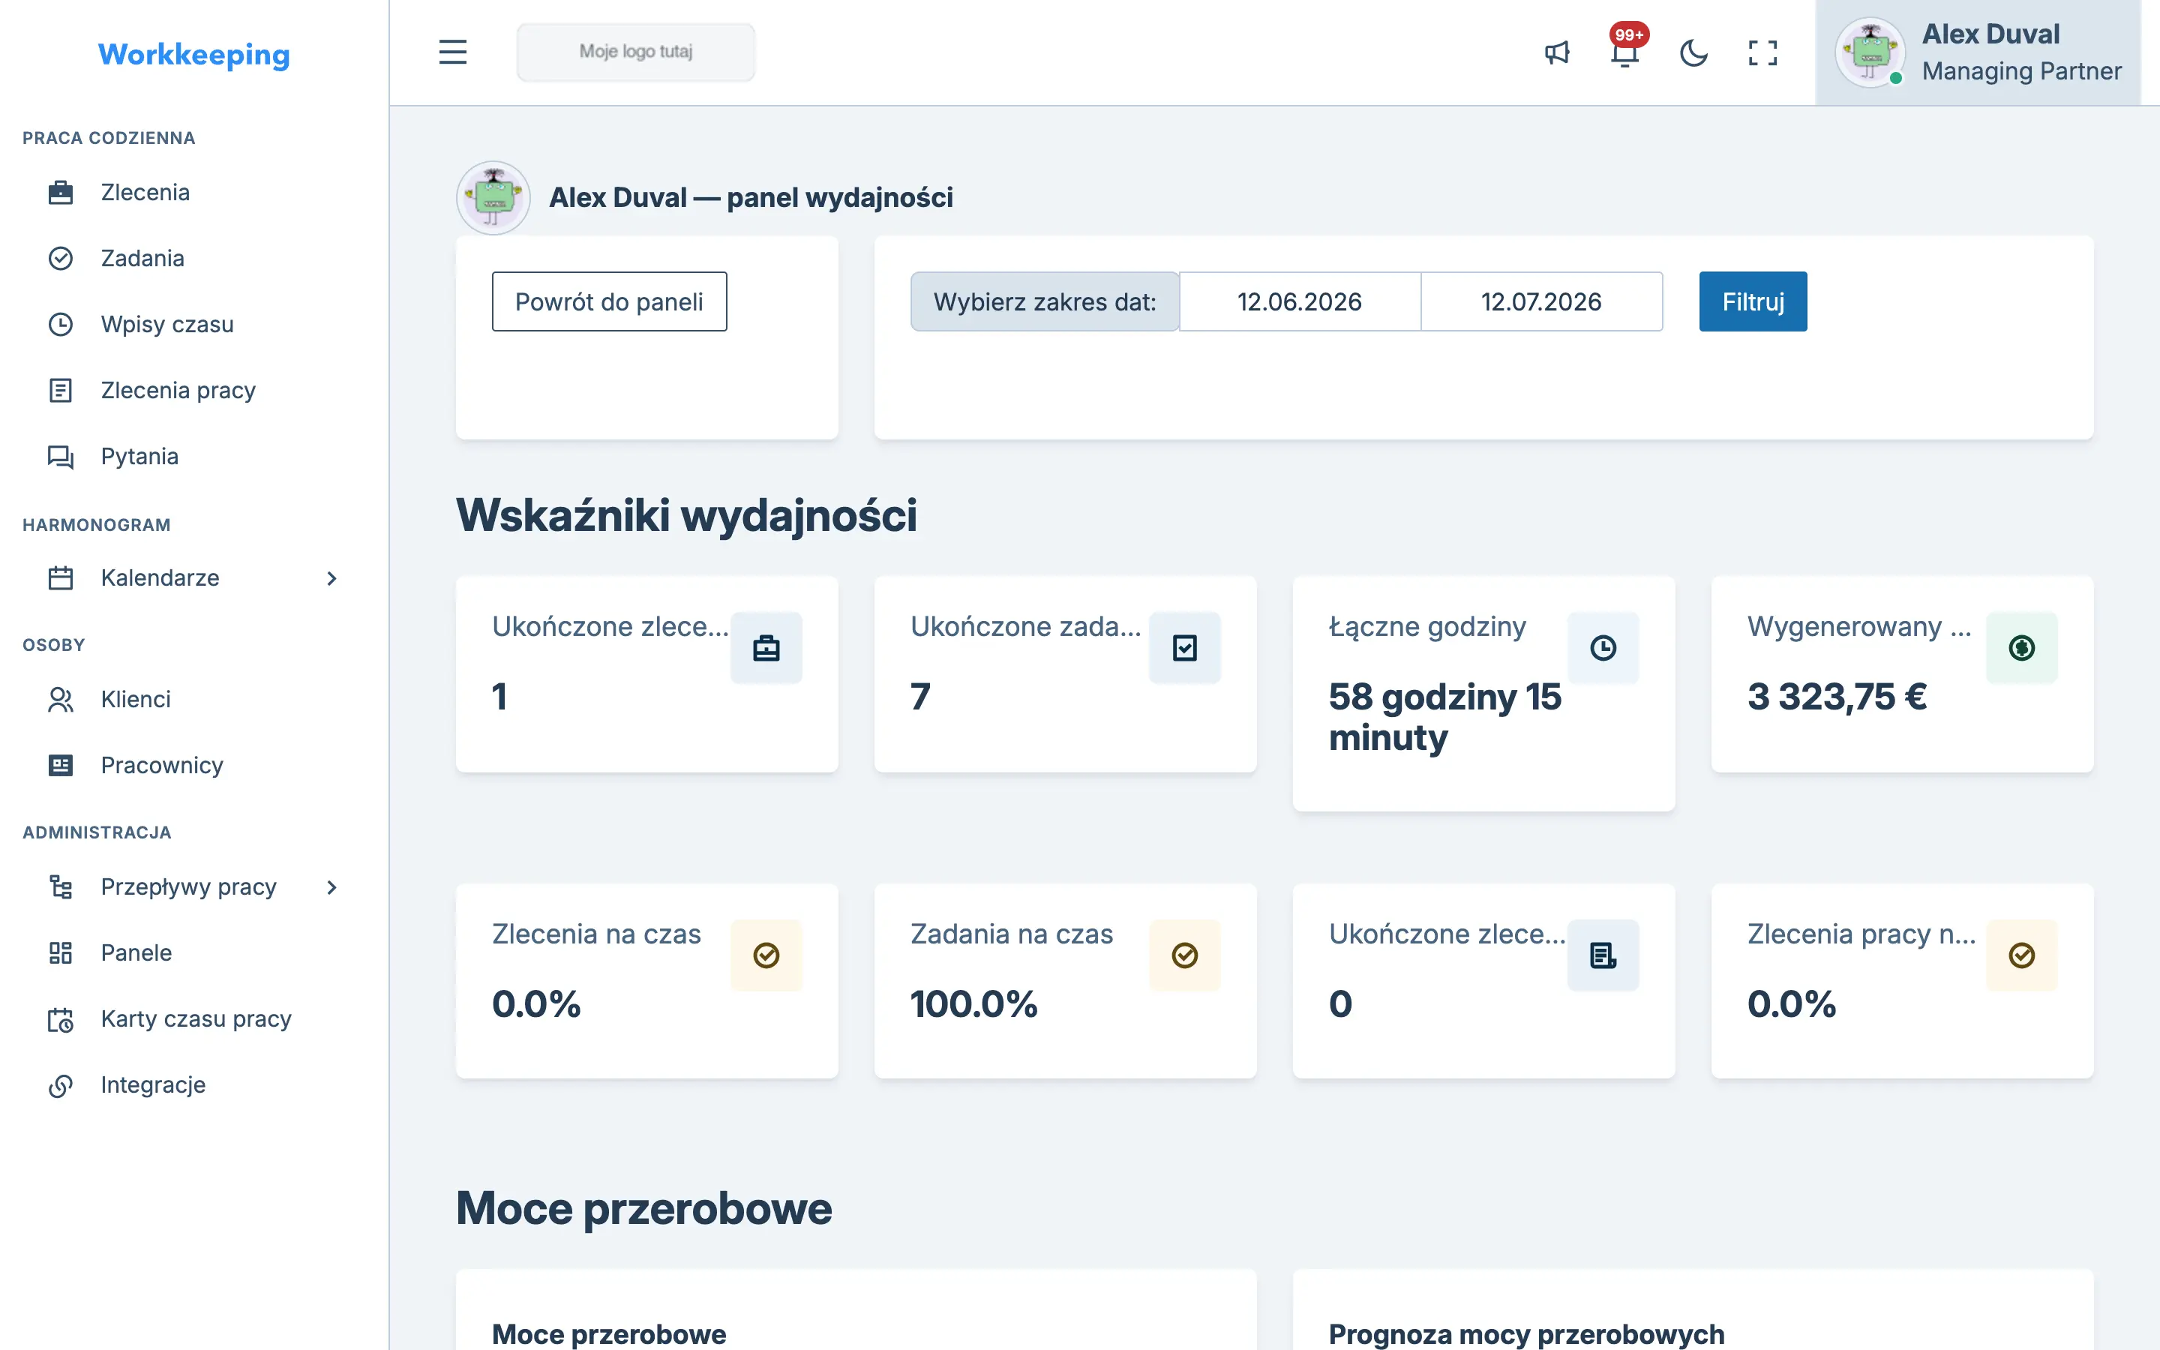Open Zlecenia in the sidebar
Screen dimensions: 2160x1350
point(145,192)
